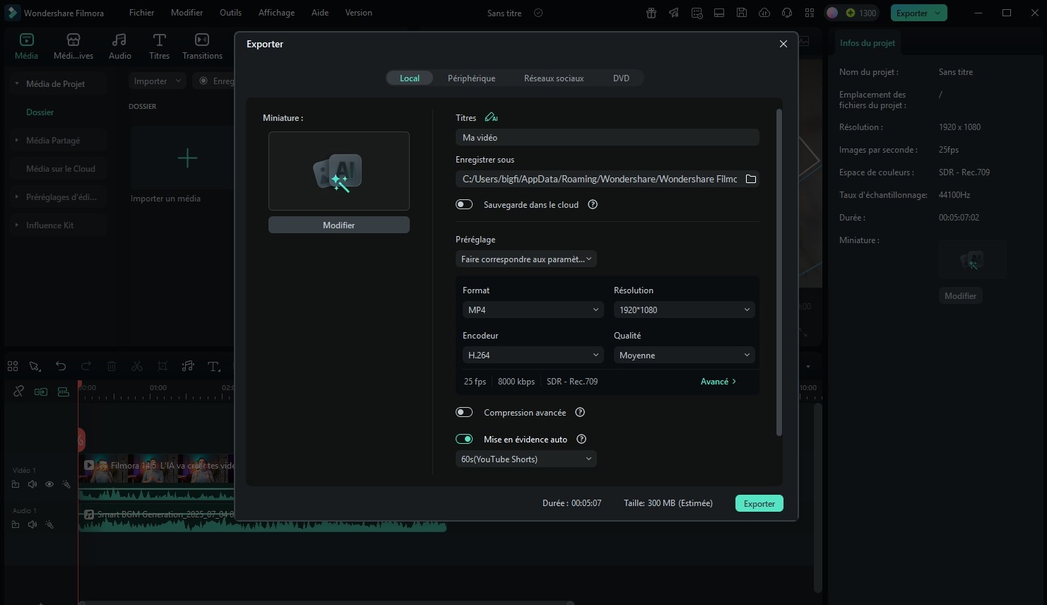Open the Média tab icon
Screen dimensions: 1047x605
[x=26, y=40]
